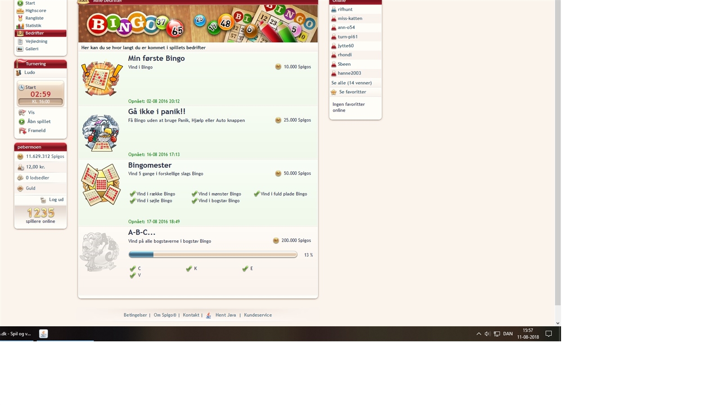Screen dimensions: 720x405
Task: Click the Log ud button
Action: [x=56, y=200]
